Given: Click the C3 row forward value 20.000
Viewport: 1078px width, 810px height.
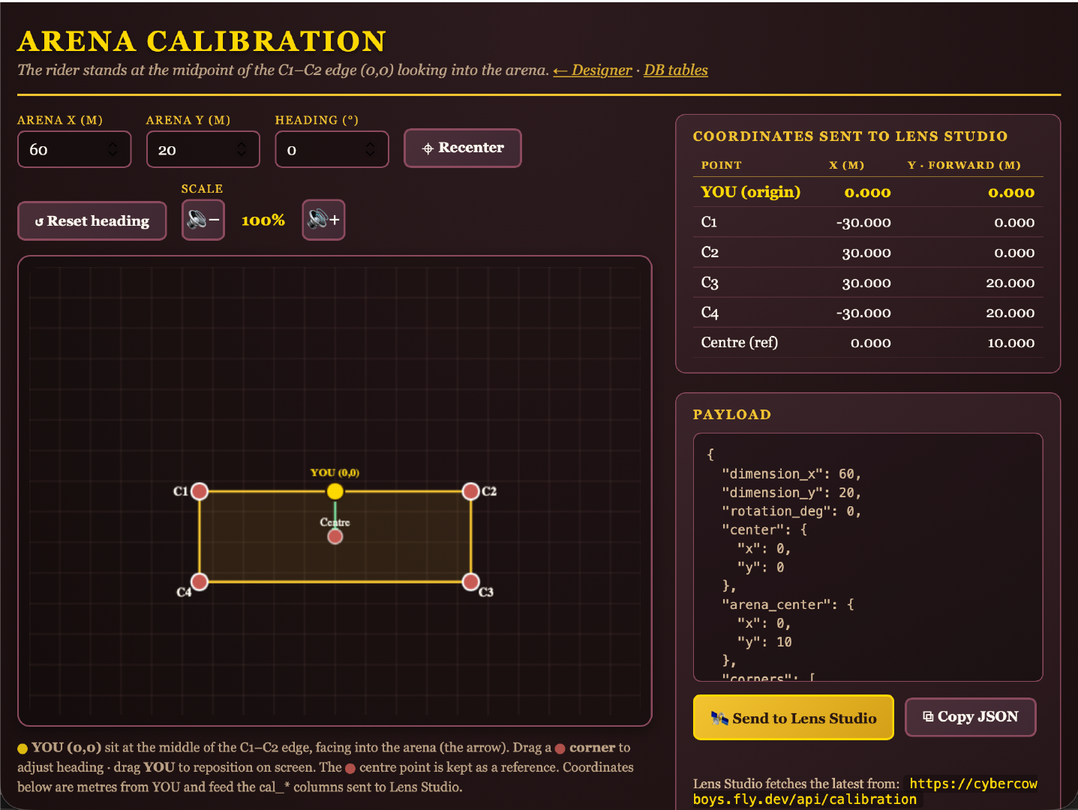Looking at the screenshot, I should click(1010, 283).
